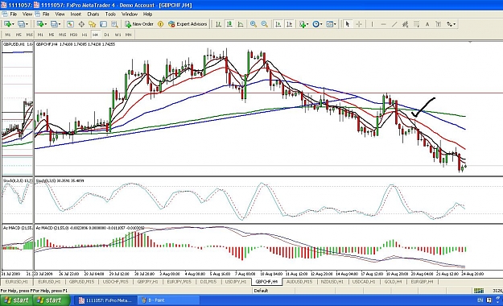This screenshot has width=503, height=306.
Task: Select the H4 timeframe button
Action: (x=95, y=35)
